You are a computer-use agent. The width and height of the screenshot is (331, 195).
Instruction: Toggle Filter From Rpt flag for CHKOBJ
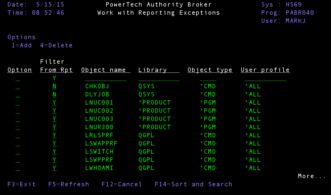pyautogui.click(x=55, y=86)
